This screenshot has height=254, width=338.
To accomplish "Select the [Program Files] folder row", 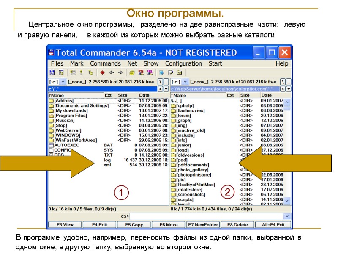I will pyautogui.click(x=109, y=116).
